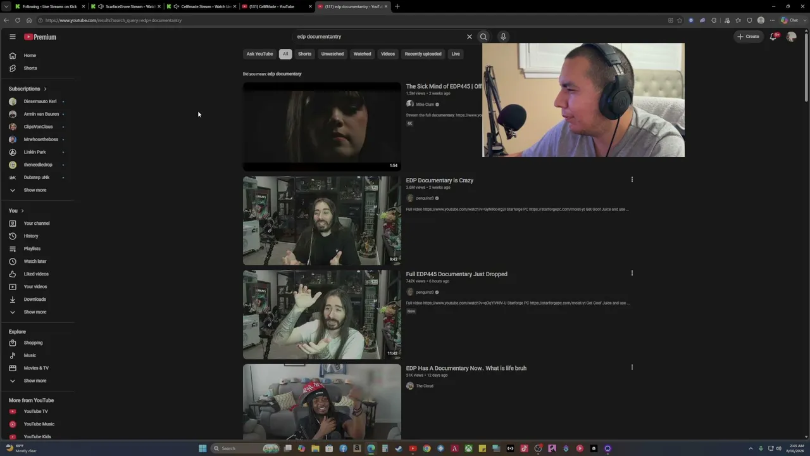Switch to Following - Live Streams on Kick tab
Screen dimensions: 810x456
point(49,6)
